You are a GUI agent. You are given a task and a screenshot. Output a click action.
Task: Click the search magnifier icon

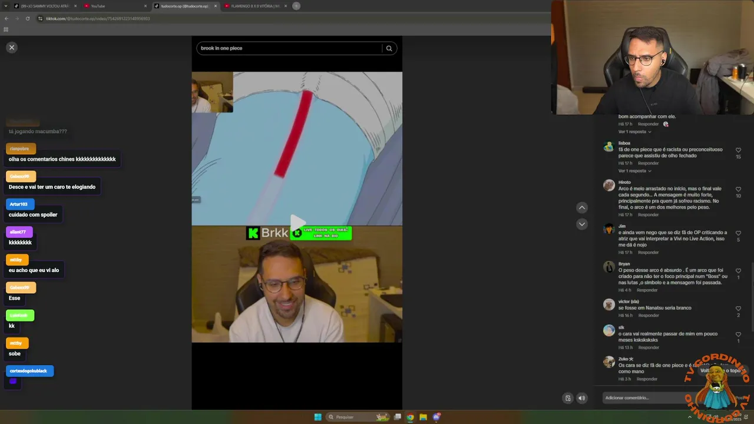coord(389,48)
